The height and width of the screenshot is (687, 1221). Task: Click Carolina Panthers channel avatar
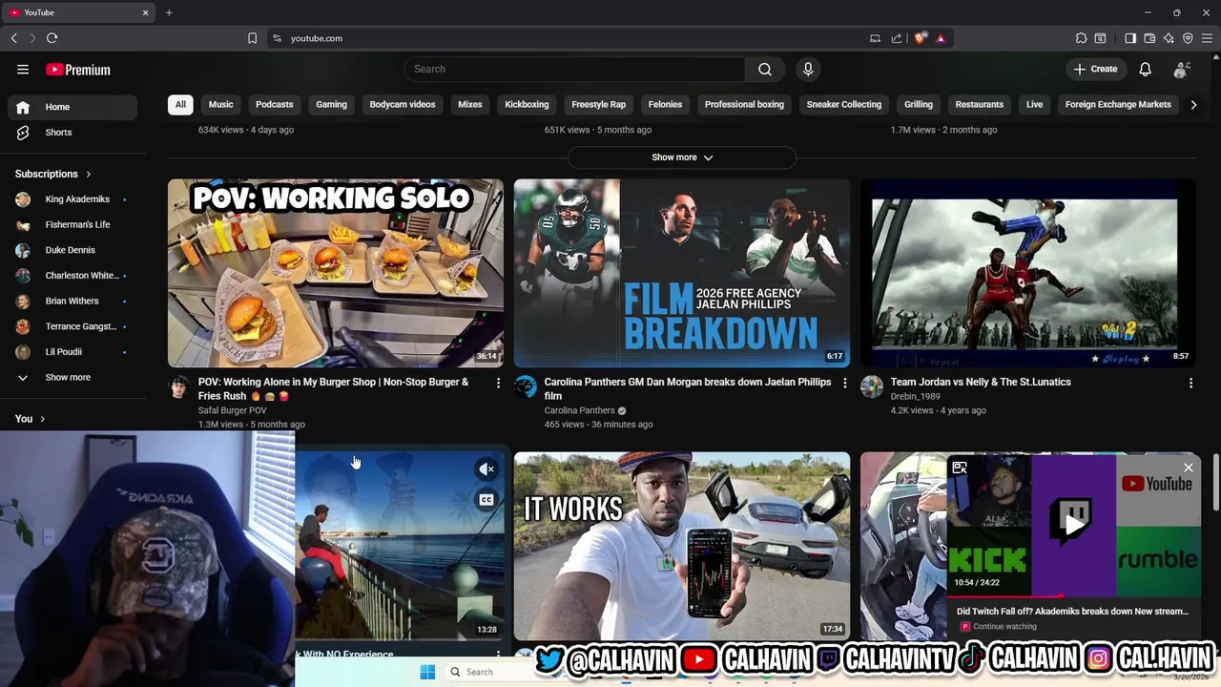526,386
